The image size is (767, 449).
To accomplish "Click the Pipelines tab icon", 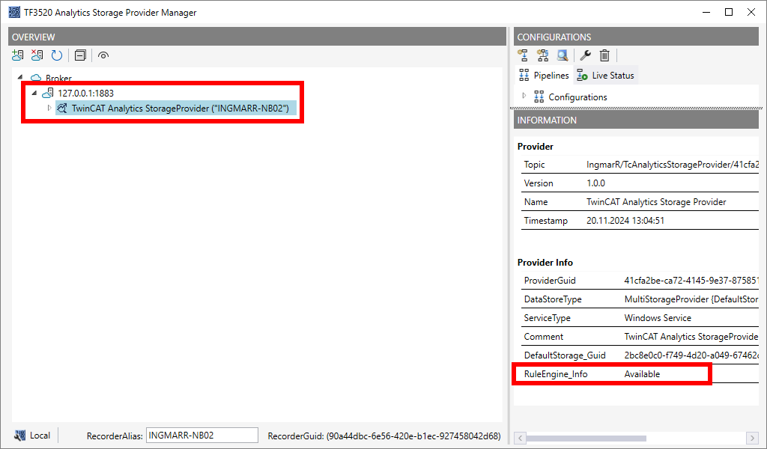I will (x=524, y=75).
